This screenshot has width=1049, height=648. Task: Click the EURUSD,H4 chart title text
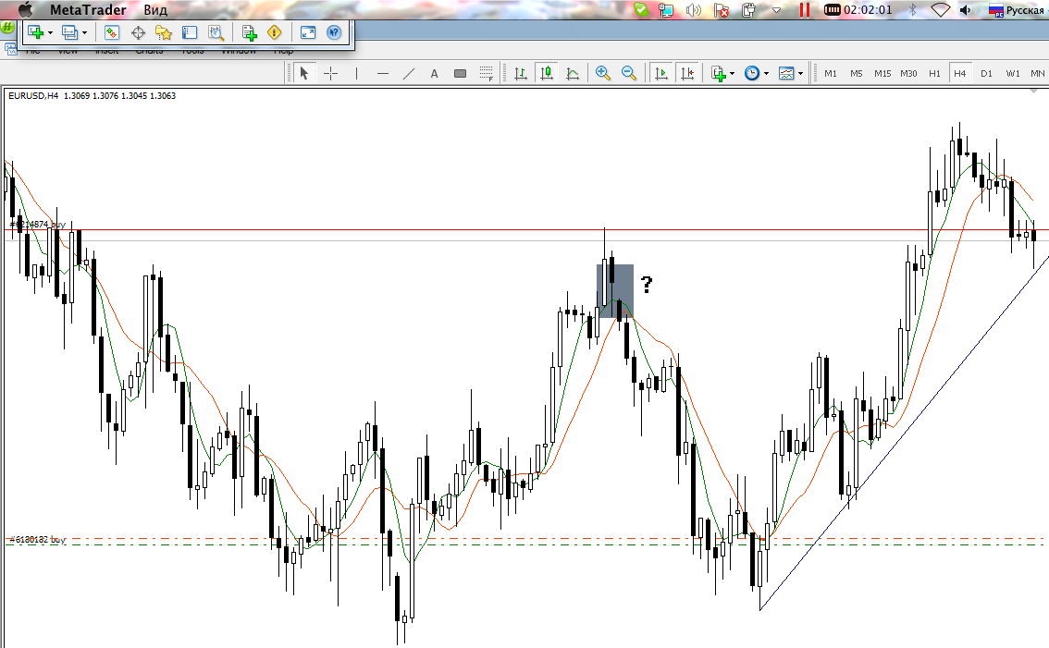click(33, 95)
